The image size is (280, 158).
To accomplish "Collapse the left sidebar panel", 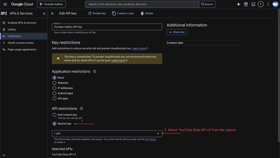I will click(4, 155).
